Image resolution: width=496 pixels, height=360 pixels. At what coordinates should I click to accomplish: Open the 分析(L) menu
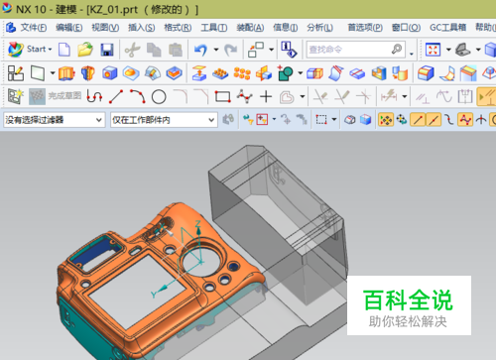[x=319, y=28]
